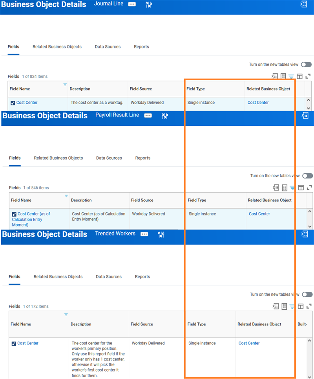Screen dimensions: 314x379
Task: Open Field Name column filter in Journal Line table
Action: pos(65,85)
